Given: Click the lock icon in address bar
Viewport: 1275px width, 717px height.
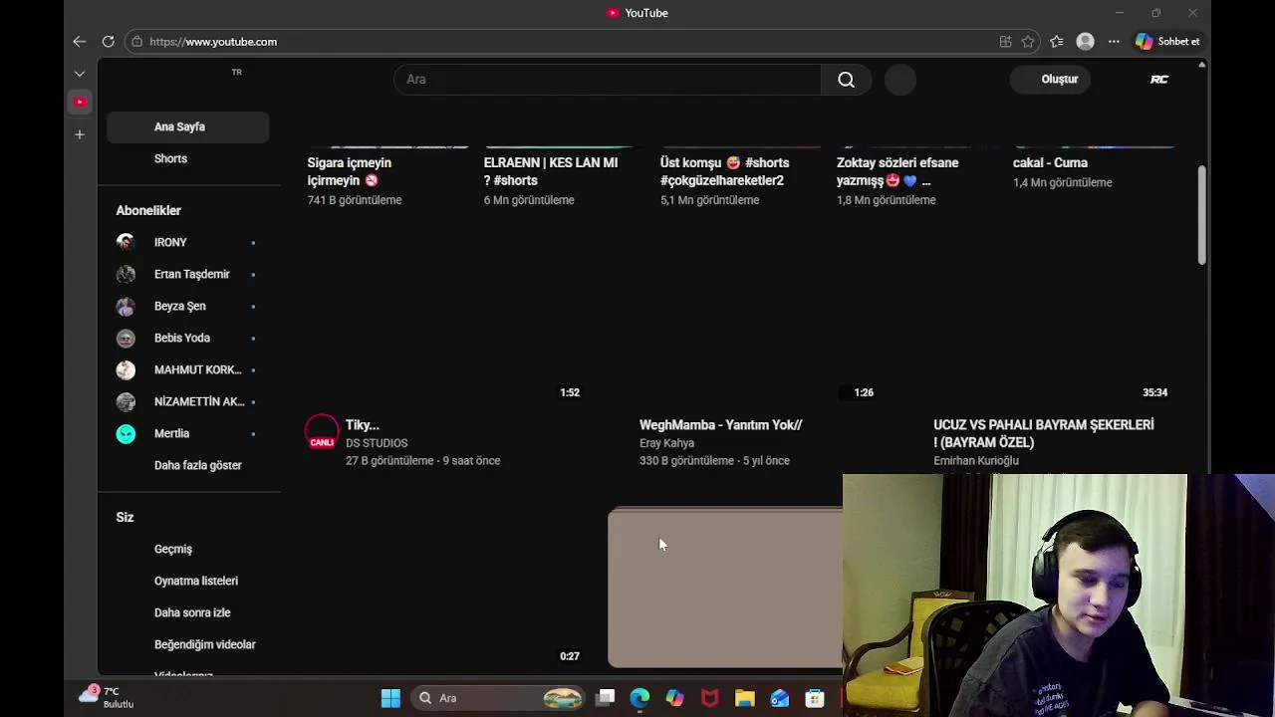Looking at the screenshot, I should click(136, 42).
